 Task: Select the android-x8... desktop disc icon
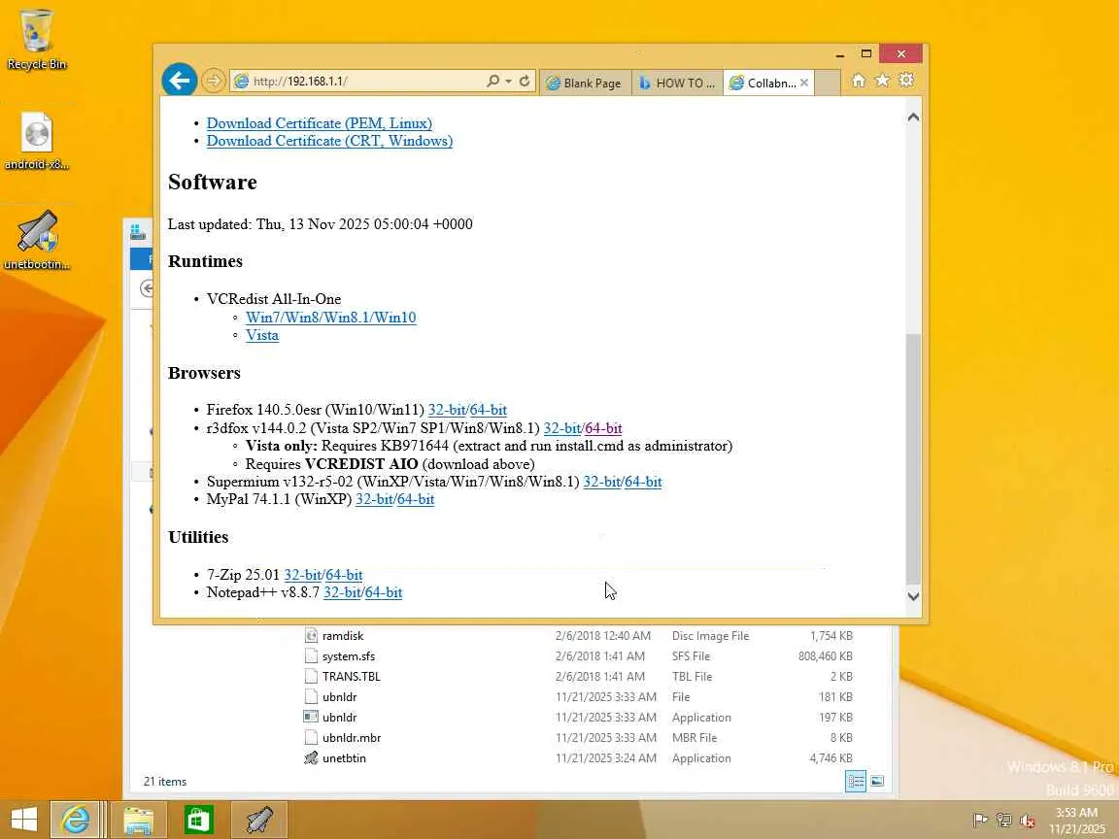click(36, 141)
